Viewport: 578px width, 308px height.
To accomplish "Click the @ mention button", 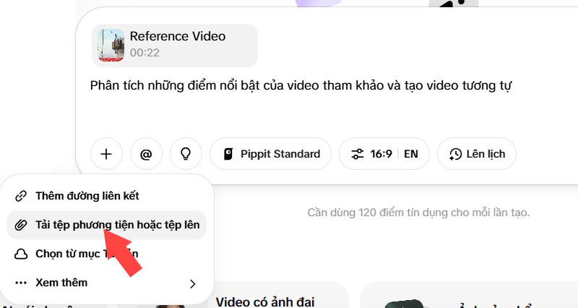I will pos(146,154).
